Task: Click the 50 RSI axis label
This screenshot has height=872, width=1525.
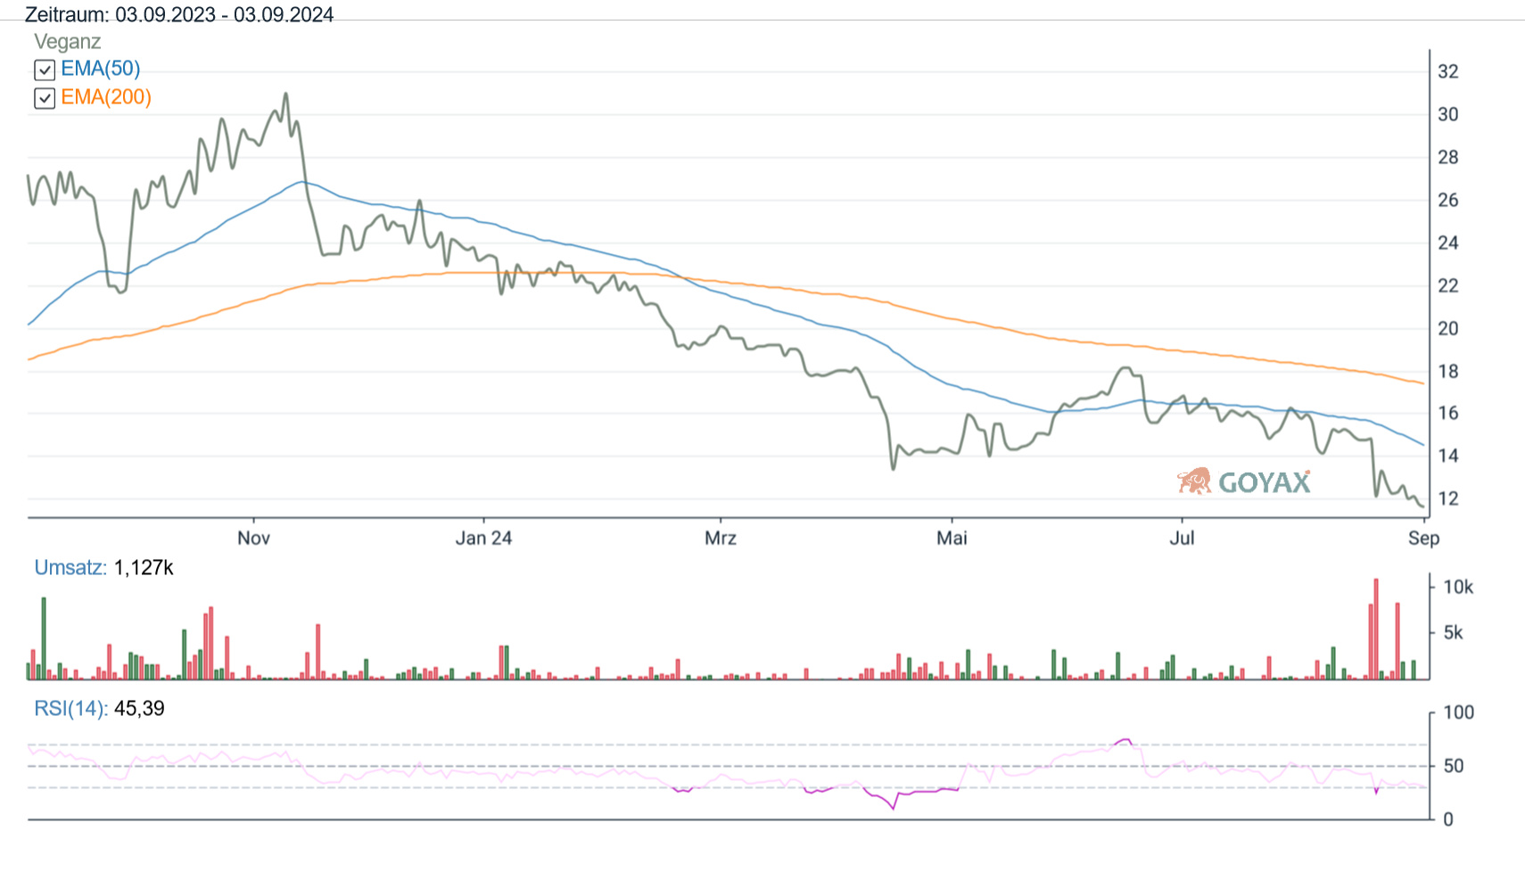Action: pyautogui.click(x=1453, y=766)
